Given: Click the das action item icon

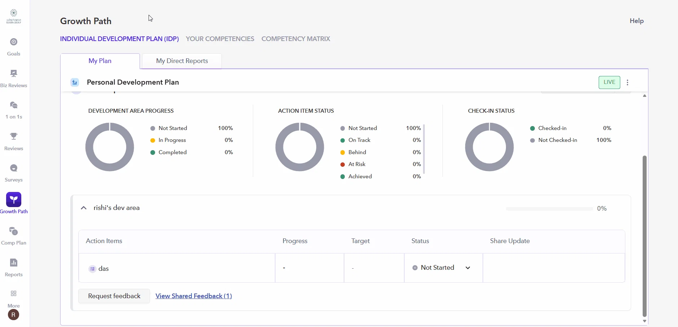Looking at the screenshot, I should tap(93, 269).
